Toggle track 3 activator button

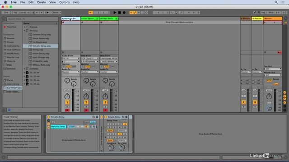click(105, 102)
